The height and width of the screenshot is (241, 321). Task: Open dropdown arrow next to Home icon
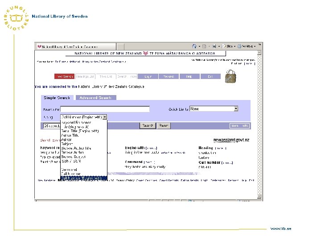[199, 46]
